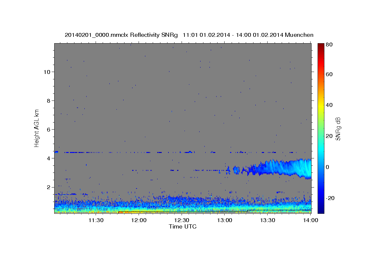Click the 13:00 time tick label
Screen dimensions: 385x256
pos(225,220)
